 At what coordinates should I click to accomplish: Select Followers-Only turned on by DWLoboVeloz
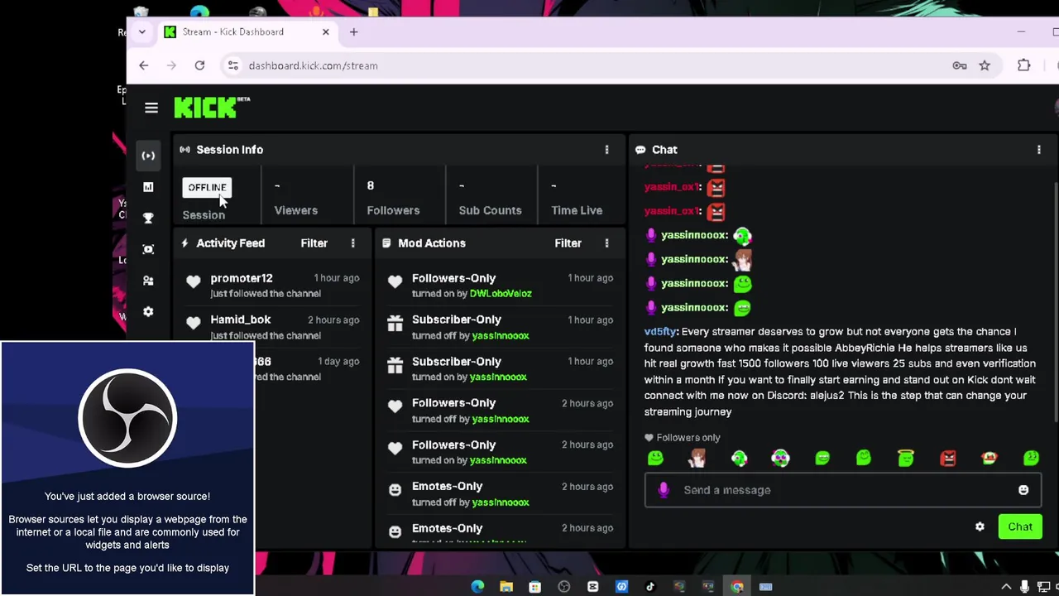500,286
